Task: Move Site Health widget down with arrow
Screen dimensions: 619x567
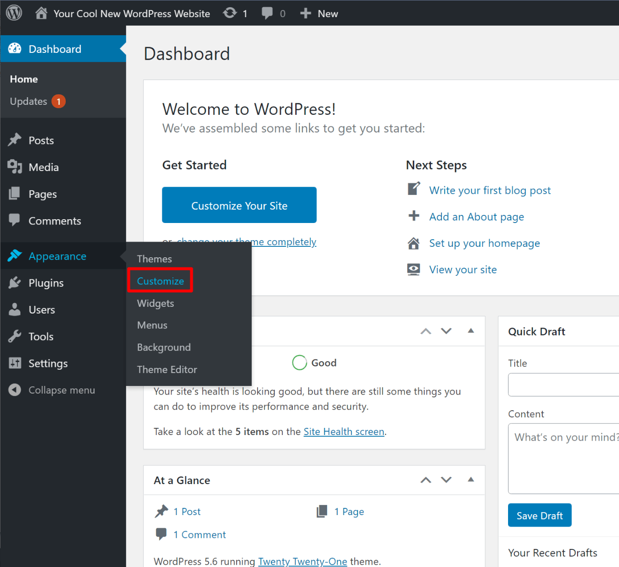Action: click(x=446, y=331)
